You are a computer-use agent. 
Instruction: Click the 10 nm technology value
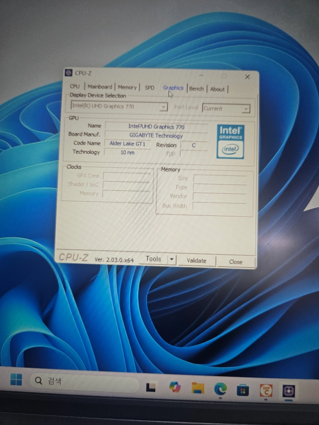(127, 152)
